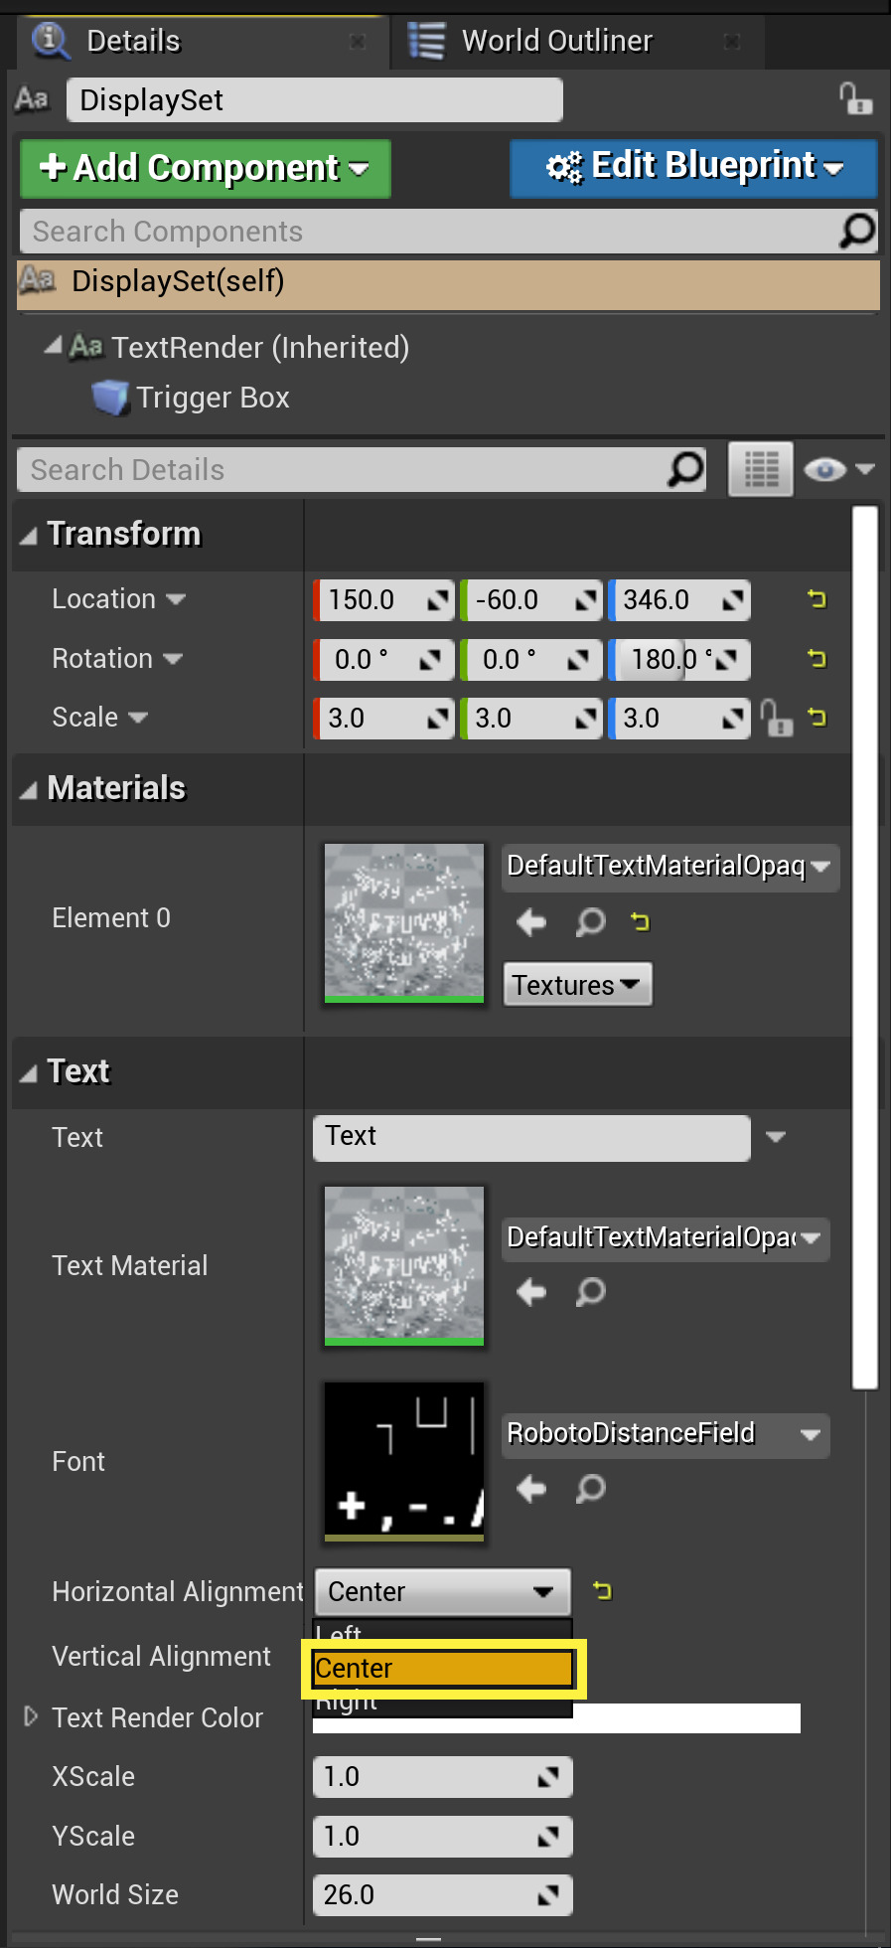Click the YScale value field
The width and height of the screenshot is (891, 1948).
(443, 1837)
